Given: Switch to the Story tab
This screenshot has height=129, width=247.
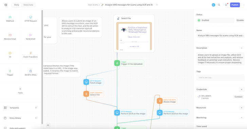Looking at the screenshot, I should pyautogui.click(x=17, y=5).
